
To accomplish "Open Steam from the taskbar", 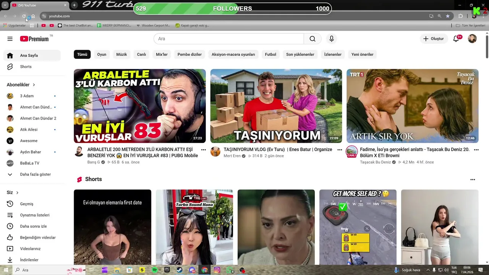I will (x=180, y=270).
